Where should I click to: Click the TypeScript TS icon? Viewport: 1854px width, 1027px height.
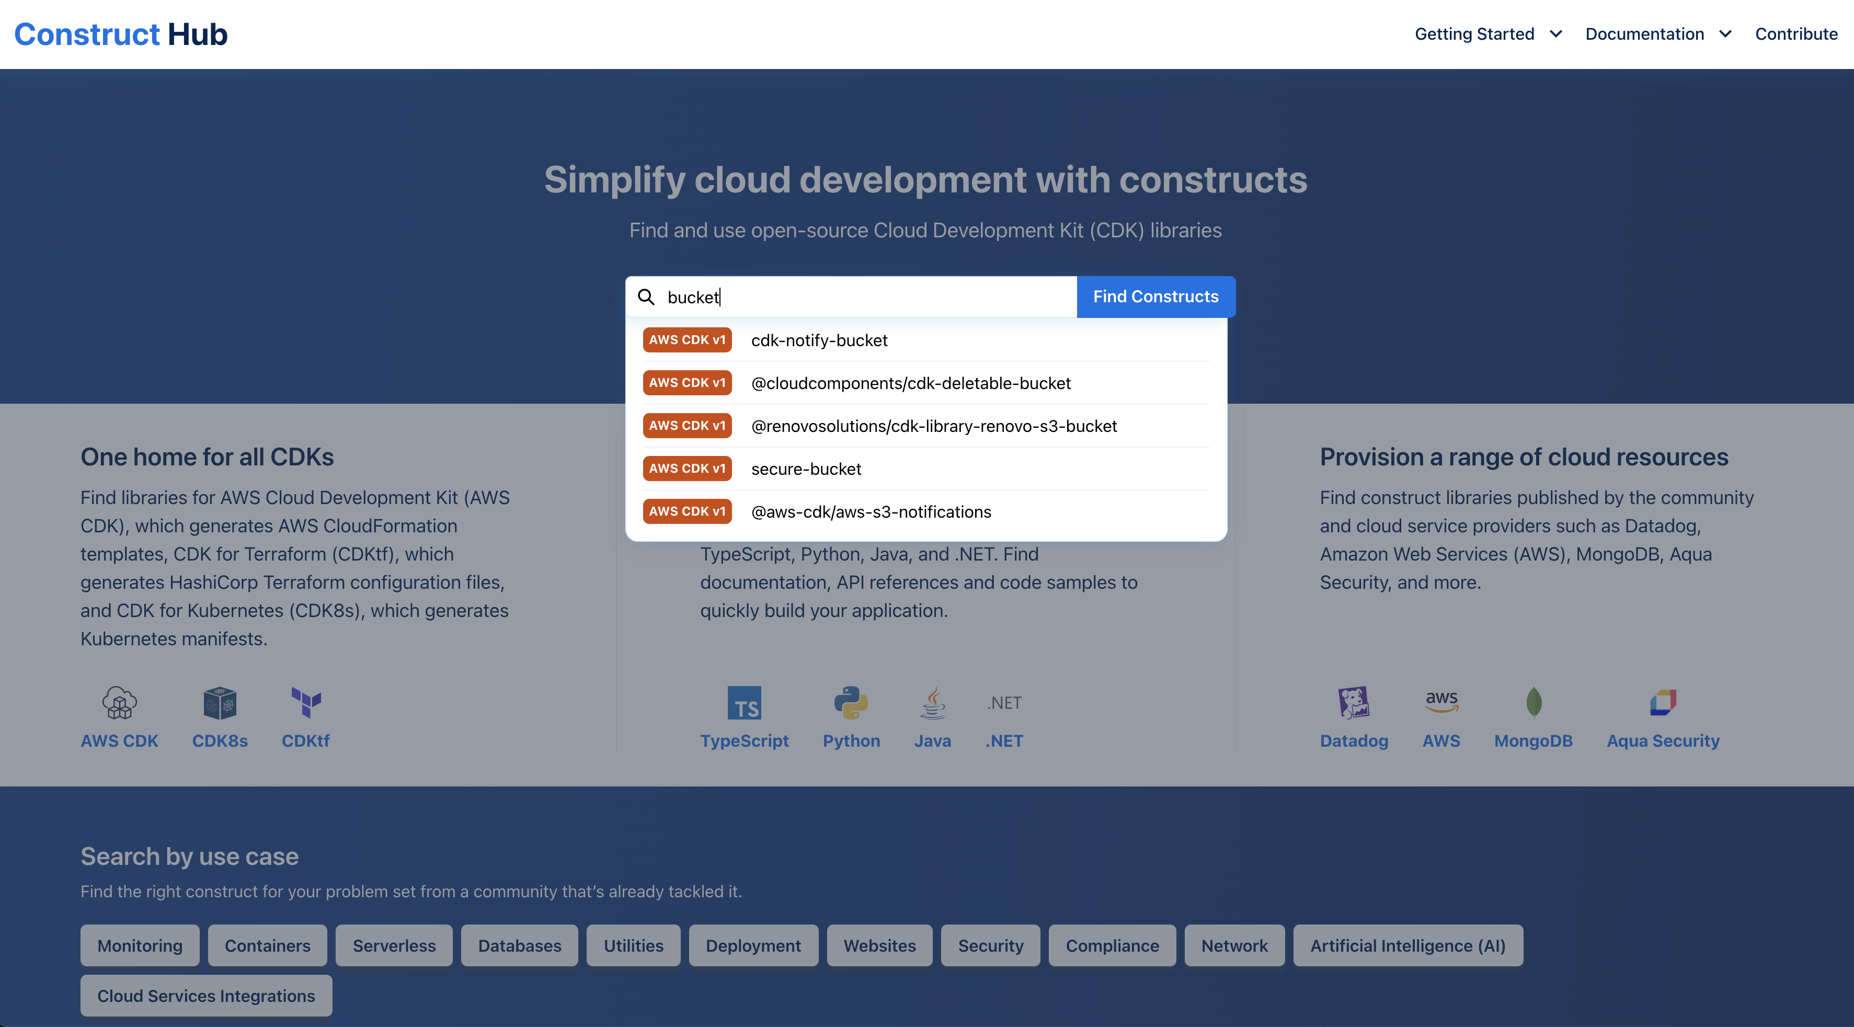744,702
